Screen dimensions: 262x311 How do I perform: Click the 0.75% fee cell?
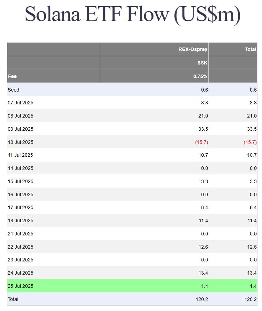coord(200,76)
